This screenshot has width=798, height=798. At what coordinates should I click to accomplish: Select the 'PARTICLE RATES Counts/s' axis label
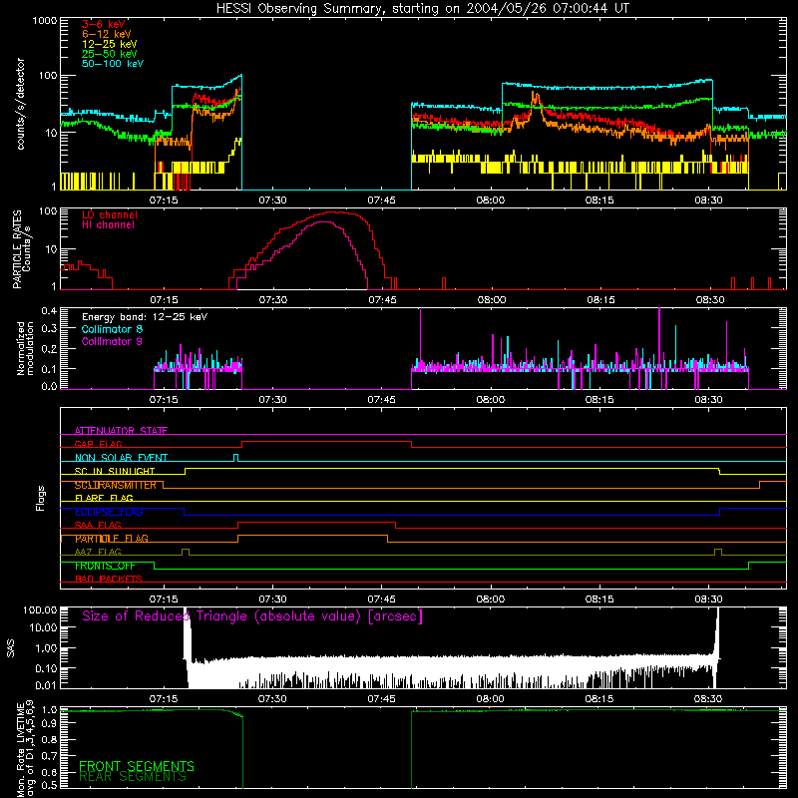[x=21, y=249]
